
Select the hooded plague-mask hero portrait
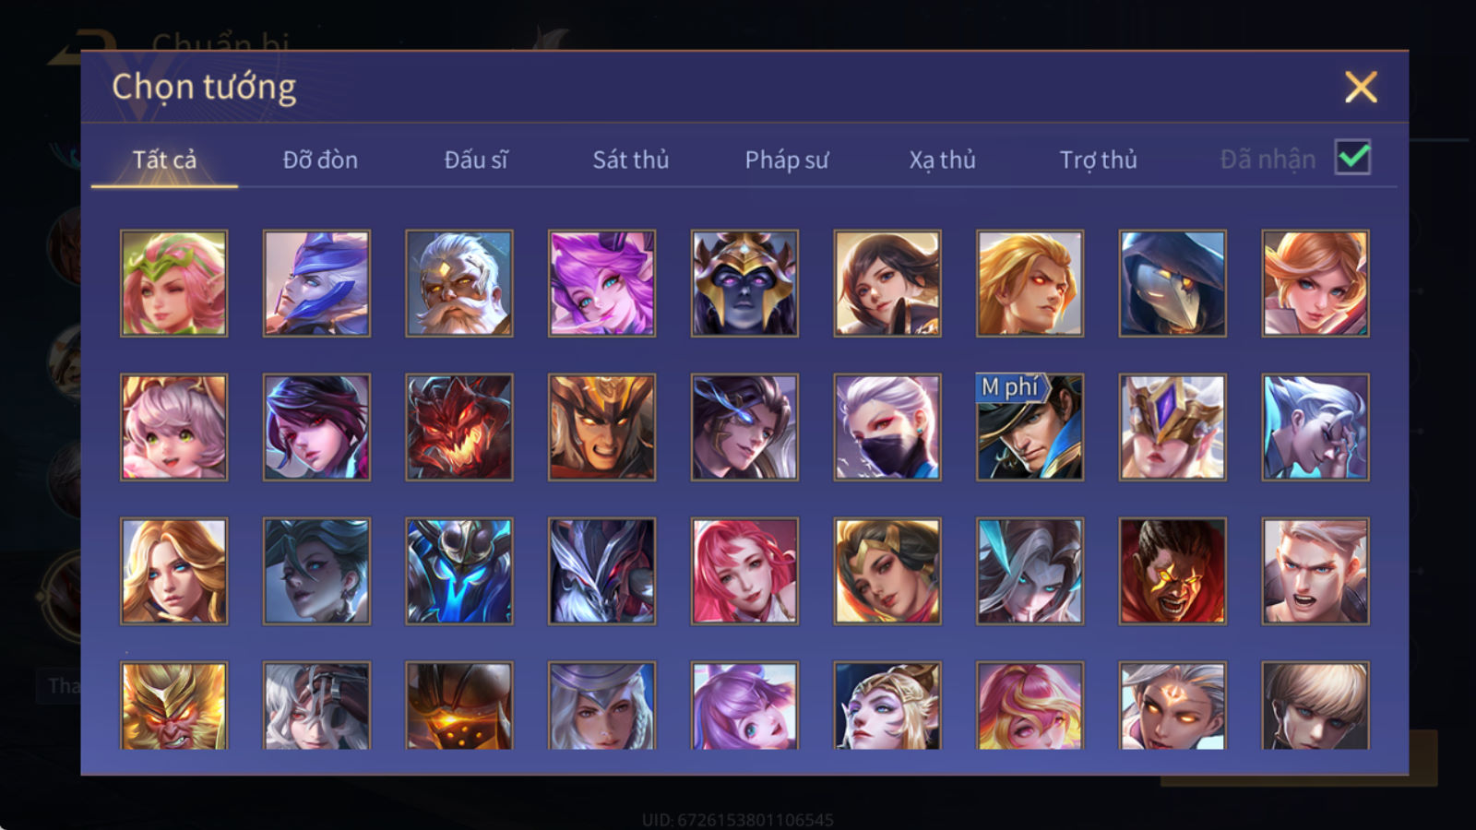(1172, 283)
